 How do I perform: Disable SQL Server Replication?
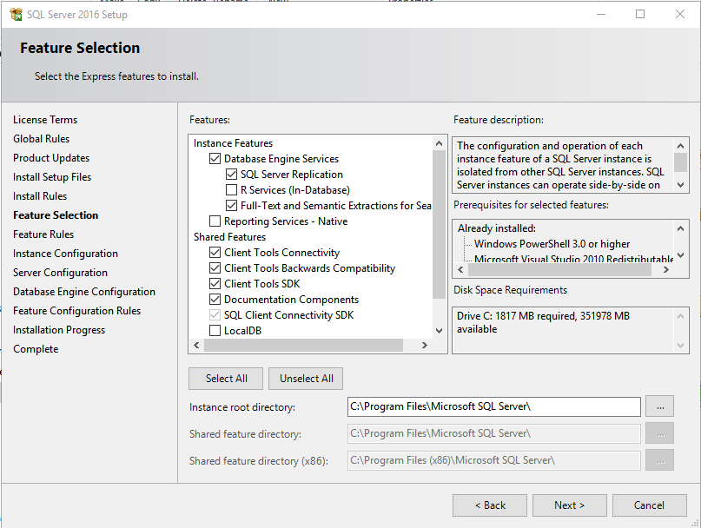[x=232, y=174]
